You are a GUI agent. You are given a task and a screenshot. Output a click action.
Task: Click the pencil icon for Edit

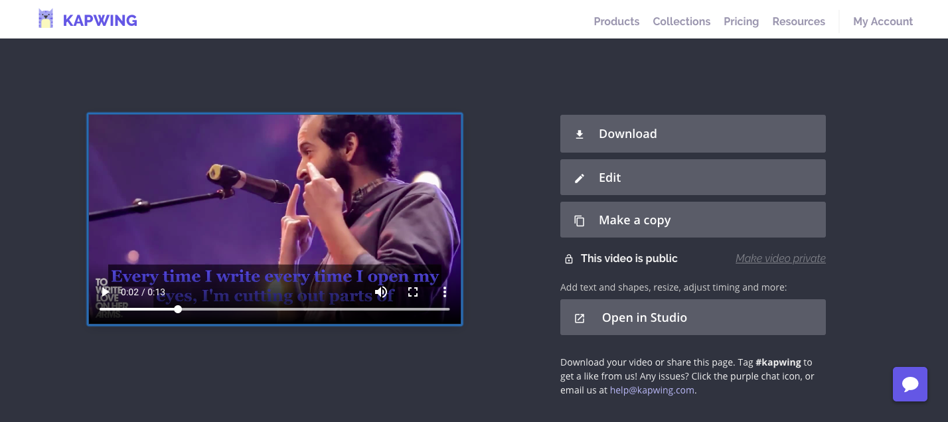click(580, 178)
